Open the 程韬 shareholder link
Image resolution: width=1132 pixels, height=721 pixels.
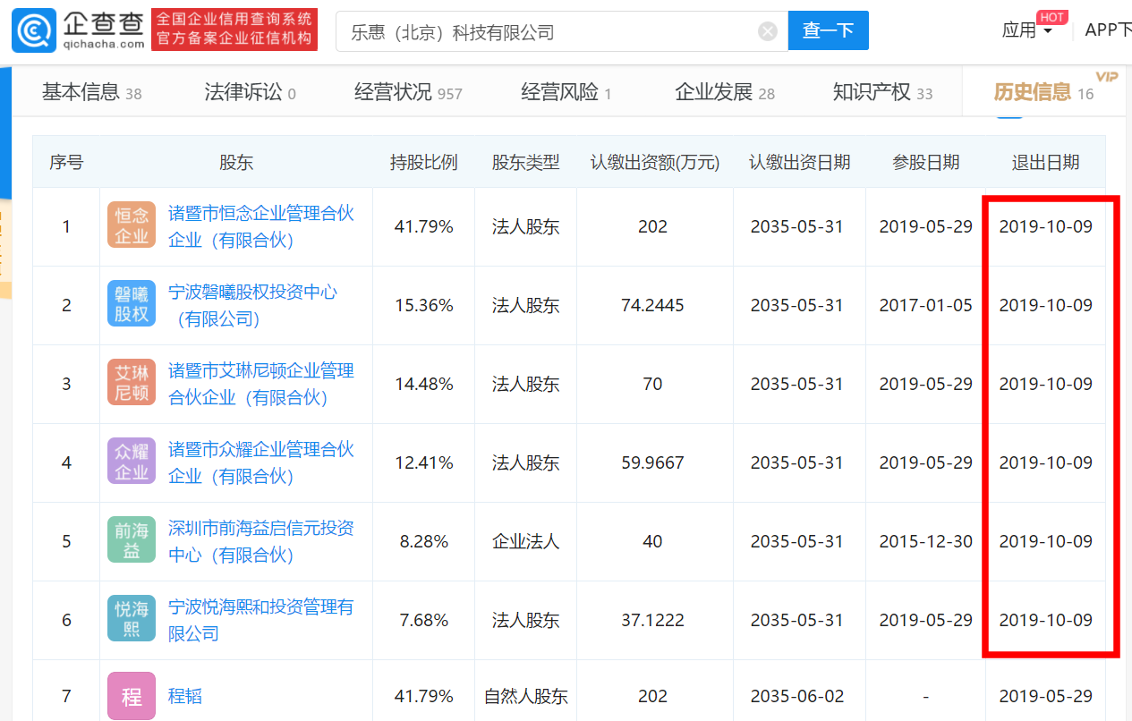pyautogui.click(x=185, y=696)
